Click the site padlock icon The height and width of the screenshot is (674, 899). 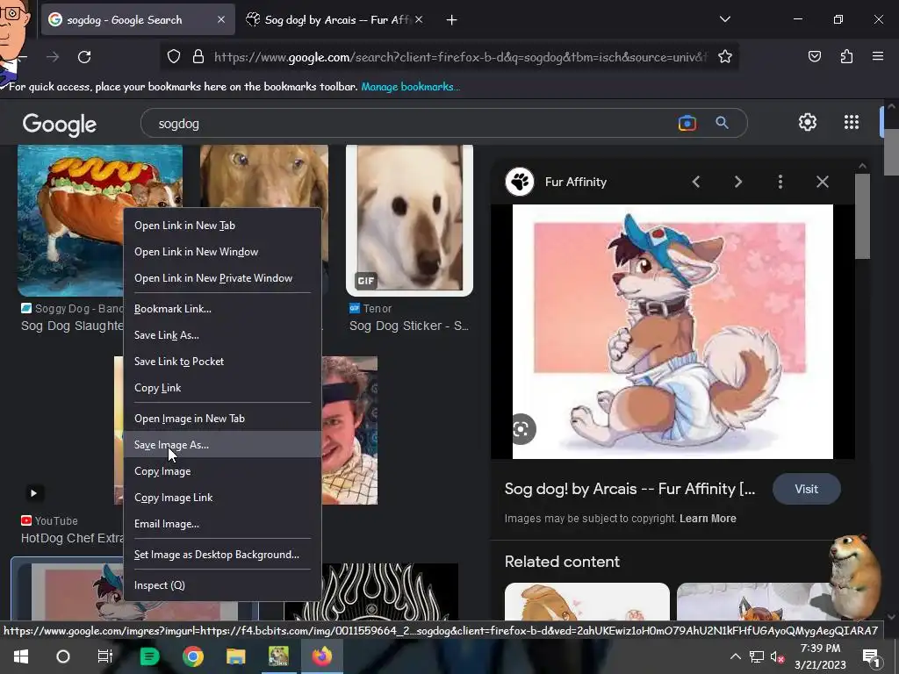pyautogui.click(x=198, y=56)
